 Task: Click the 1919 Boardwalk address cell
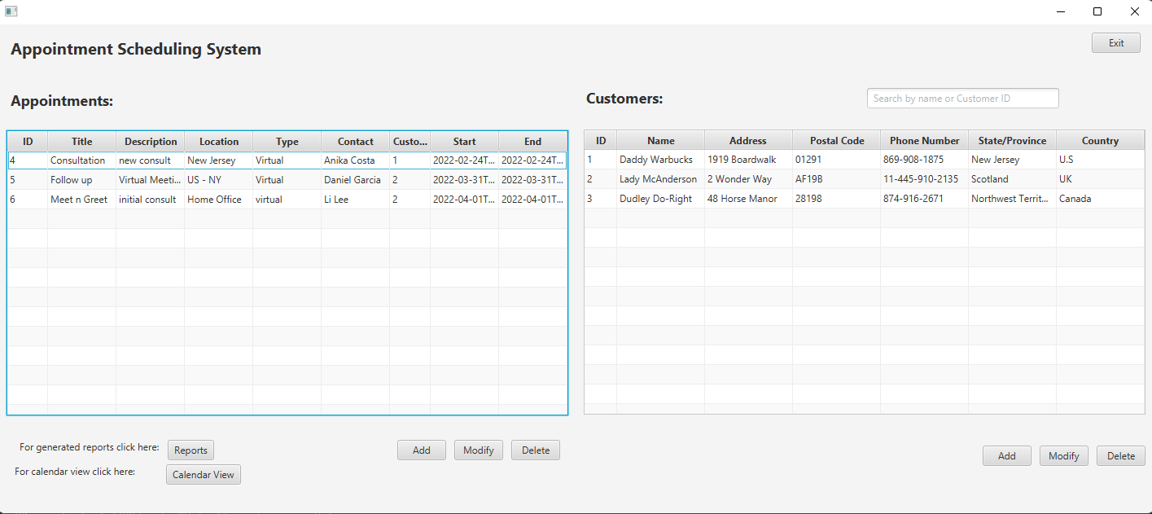749,160
